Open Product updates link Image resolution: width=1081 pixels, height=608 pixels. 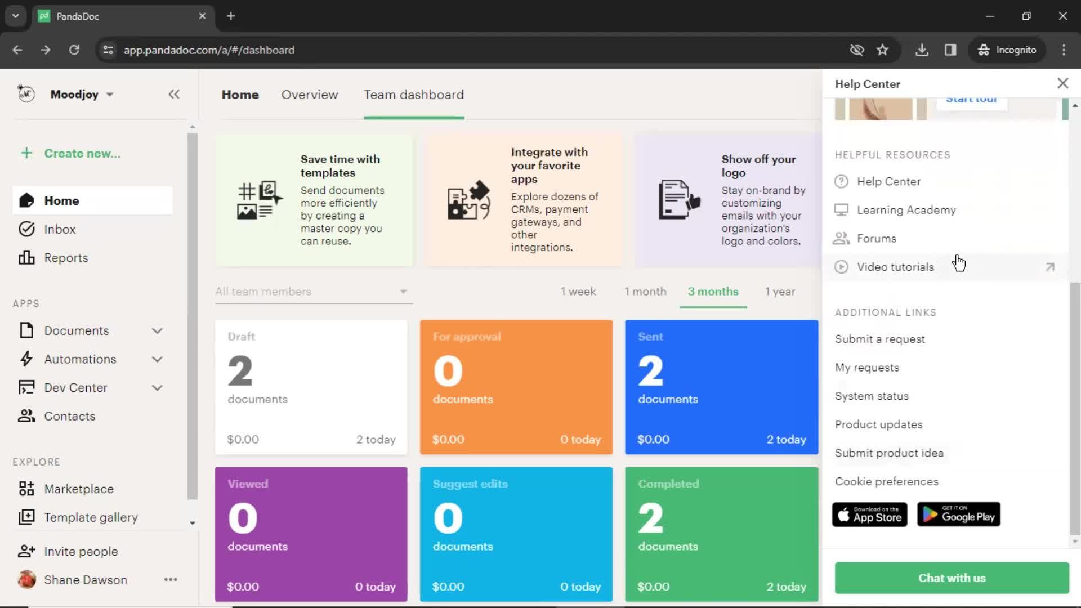pyautogui.click(x=878, y=424)
